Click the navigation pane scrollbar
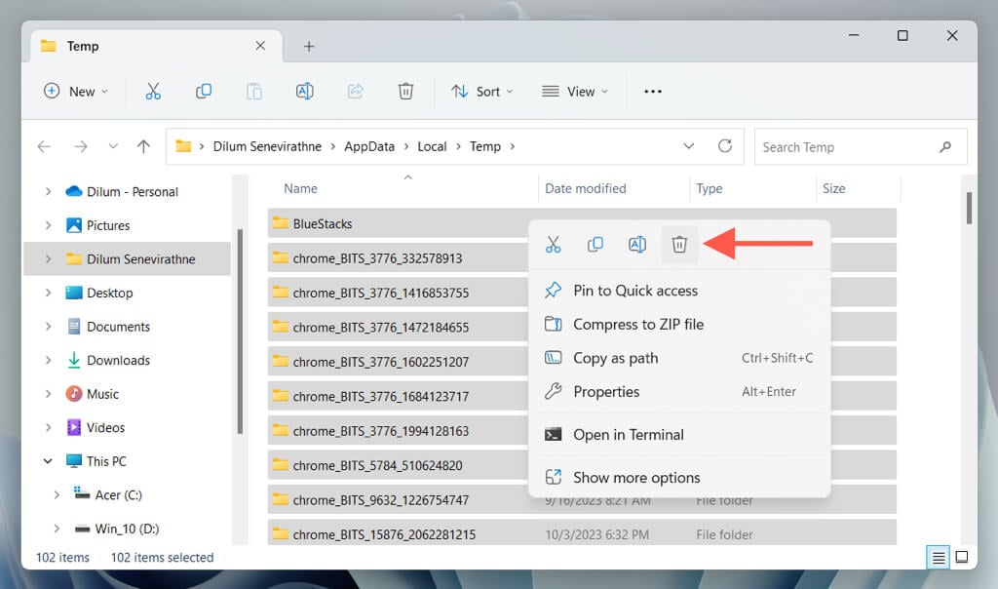Screen dimensions: 998x589 tap(240, 332)
